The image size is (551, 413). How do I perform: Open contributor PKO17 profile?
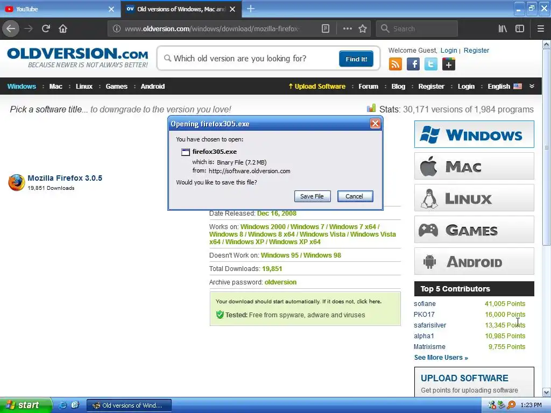424,314
